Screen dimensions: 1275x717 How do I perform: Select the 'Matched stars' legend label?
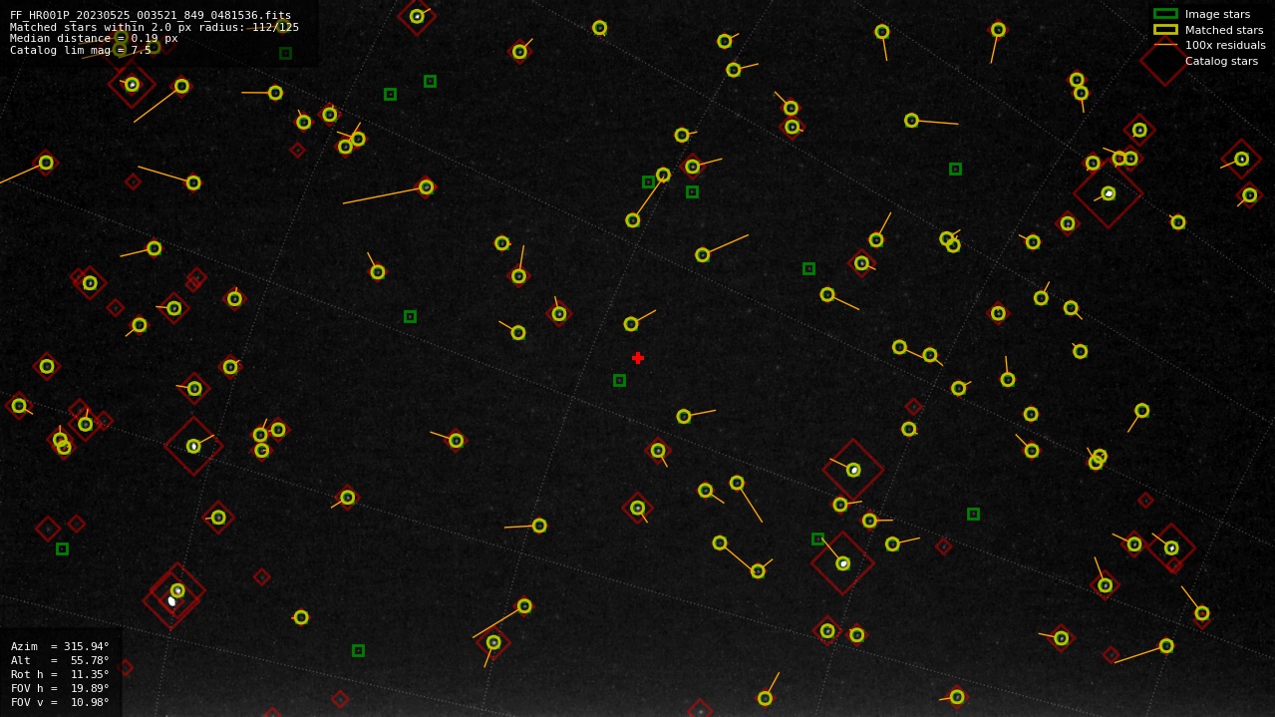(1224, 30)
